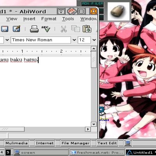
Task: Click the computer monitor icon in launcher bar
Action: 128,143
